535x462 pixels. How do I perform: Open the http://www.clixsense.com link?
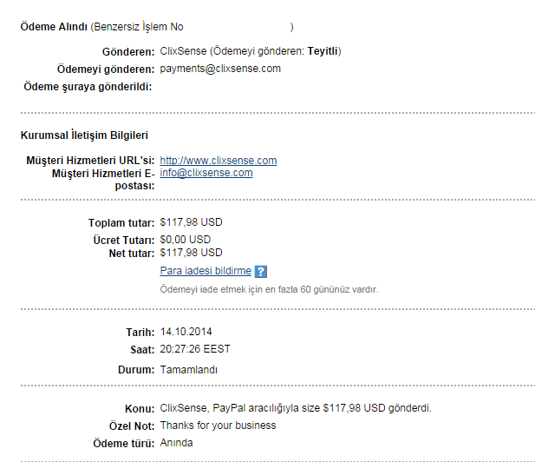[x=219, y=161]
